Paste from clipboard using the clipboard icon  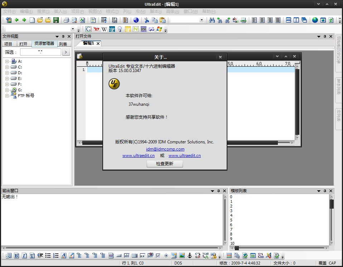pyautogui.click(x=163, y=20)
